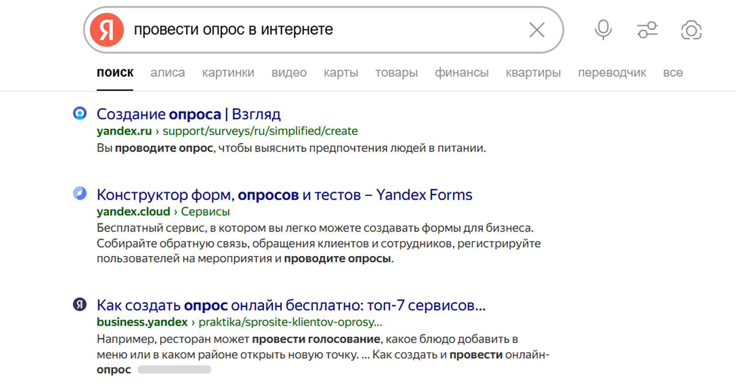Click the dark Я favicon next to third result
Image resolution: width=736 pixels, height=391 pixels.
pos(80,304)
